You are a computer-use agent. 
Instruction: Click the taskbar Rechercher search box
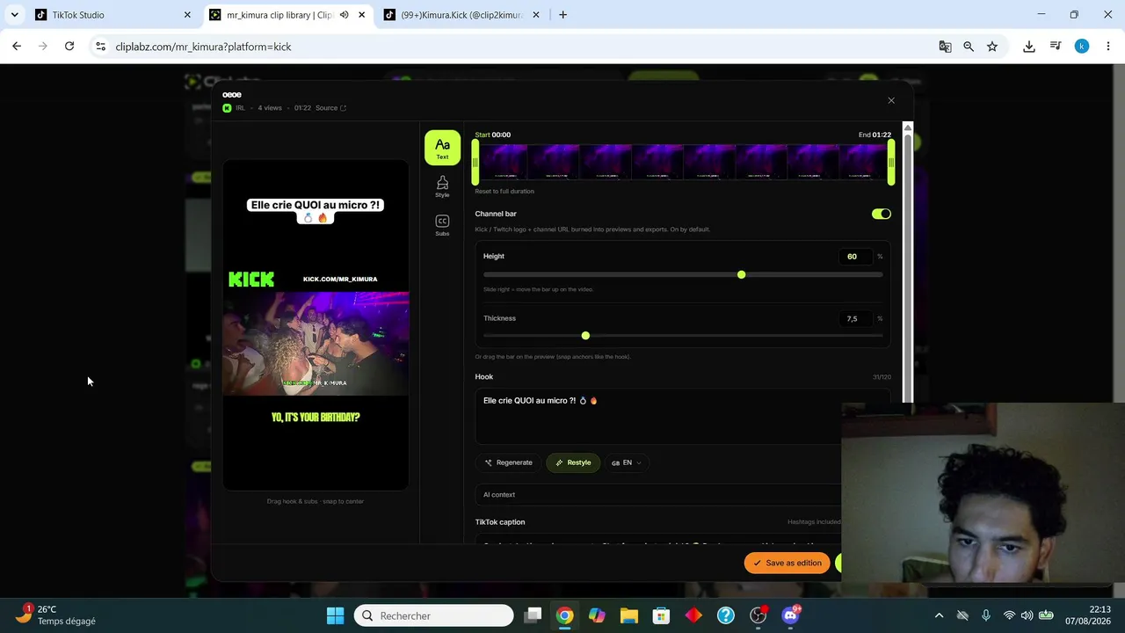click(434, 615)
